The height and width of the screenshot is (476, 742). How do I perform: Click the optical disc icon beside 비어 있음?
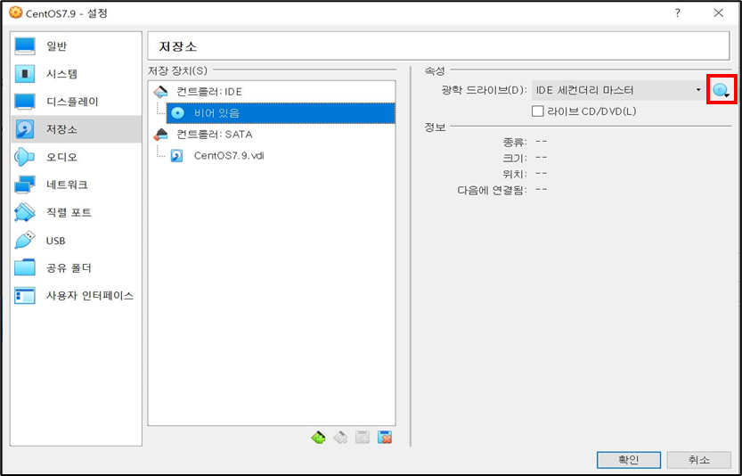pos(177,113)
